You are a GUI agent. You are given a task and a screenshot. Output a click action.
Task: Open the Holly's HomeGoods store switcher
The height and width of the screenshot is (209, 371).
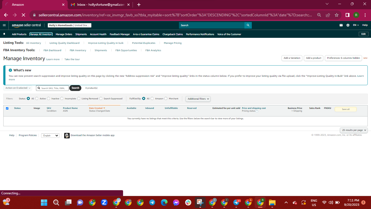70,25
